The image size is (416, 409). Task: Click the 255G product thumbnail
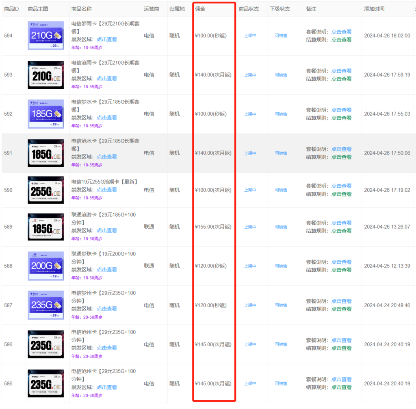point(45,190)
